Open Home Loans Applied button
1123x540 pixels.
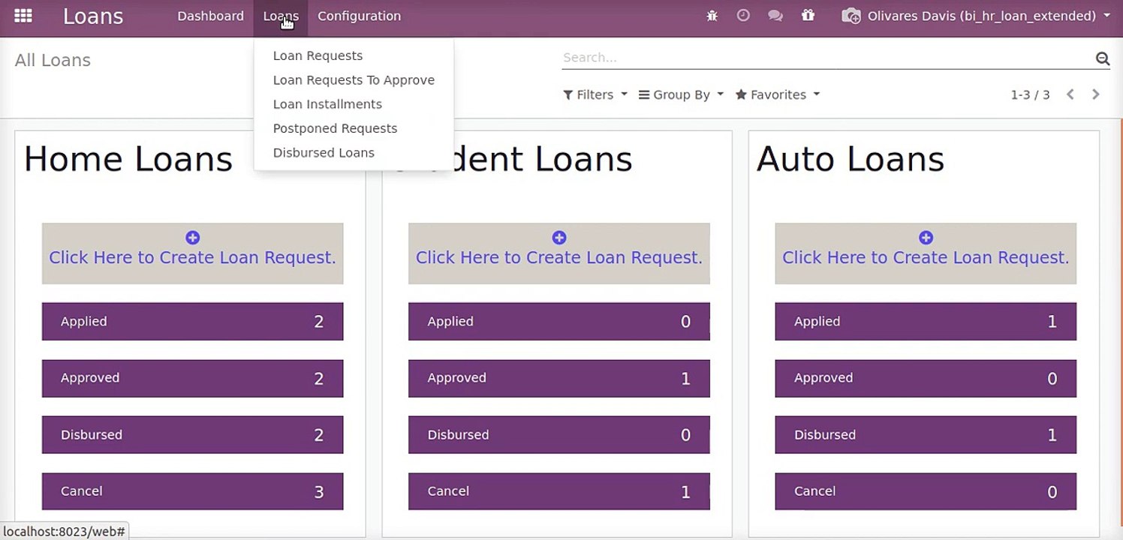[x=192, y=321]
